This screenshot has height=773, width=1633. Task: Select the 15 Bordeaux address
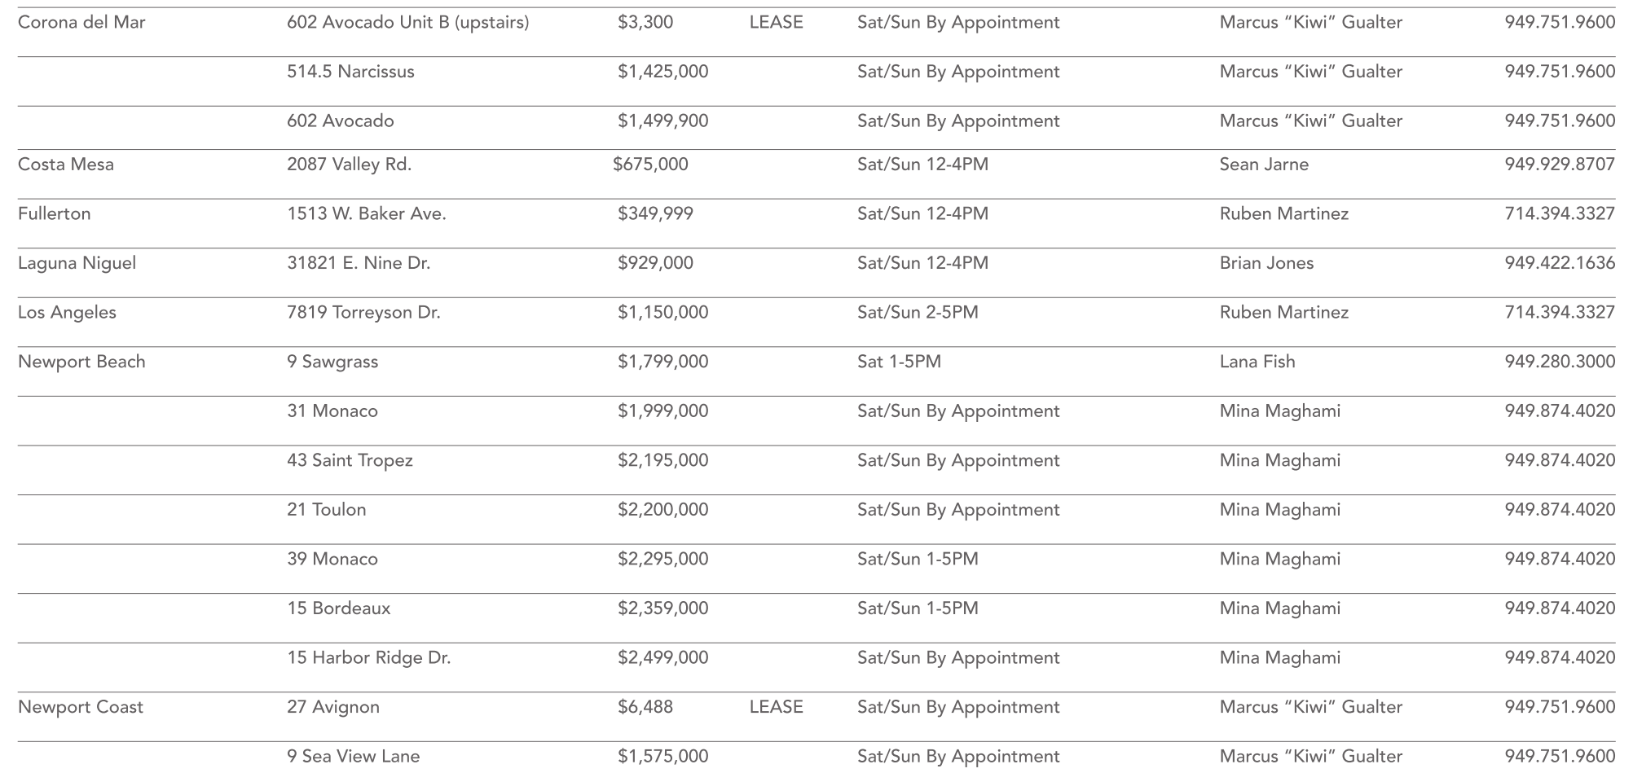pos(338,608)
